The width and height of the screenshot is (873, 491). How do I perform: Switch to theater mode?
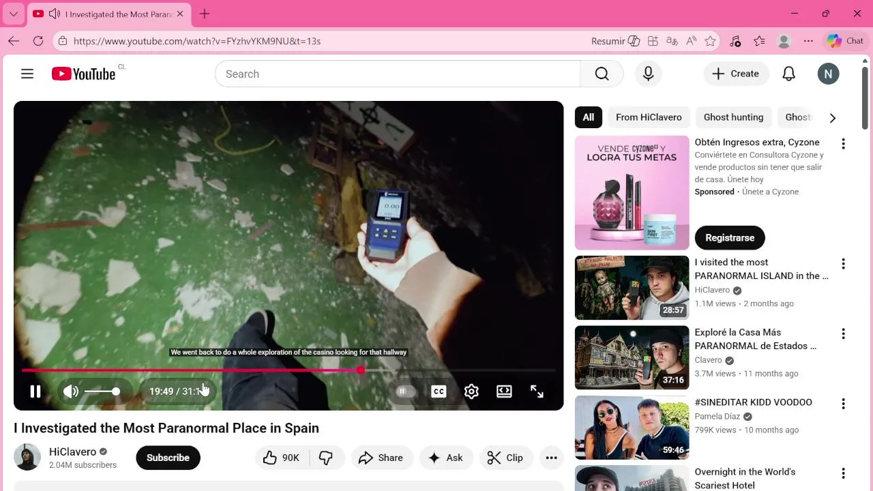pos(504,391)
